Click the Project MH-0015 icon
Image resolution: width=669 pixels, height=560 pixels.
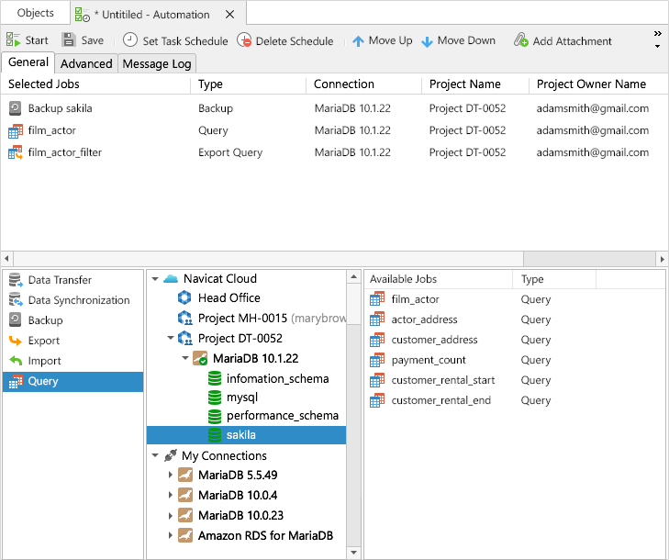184,318
